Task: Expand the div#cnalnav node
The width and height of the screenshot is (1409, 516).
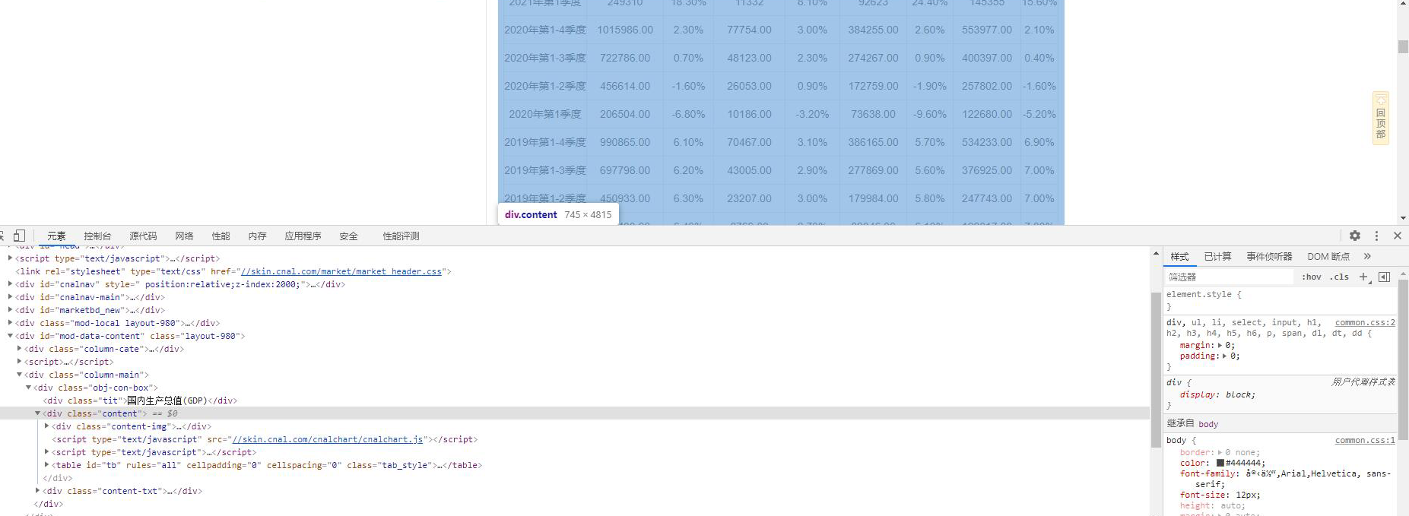Action: pos(10,284)
